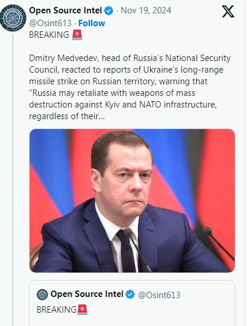
Task: Click the BREAKING text in the quoted tweet
Action: [x=56, y=310]
